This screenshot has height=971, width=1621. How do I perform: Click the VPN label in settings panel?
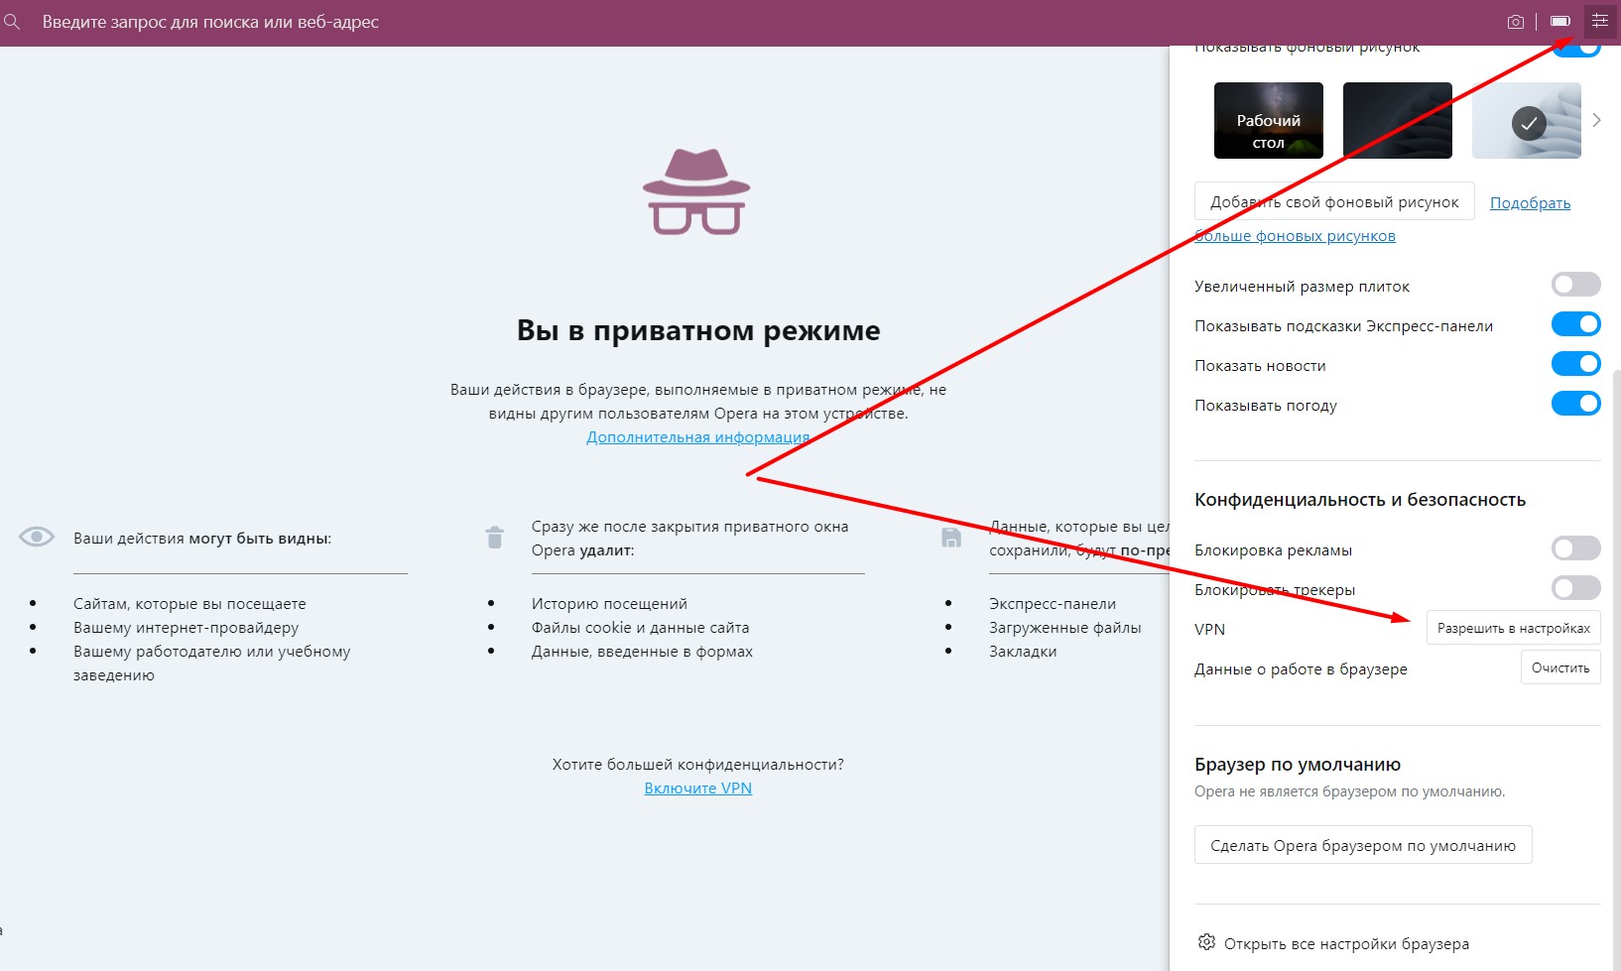click(x=1209, y=629)
